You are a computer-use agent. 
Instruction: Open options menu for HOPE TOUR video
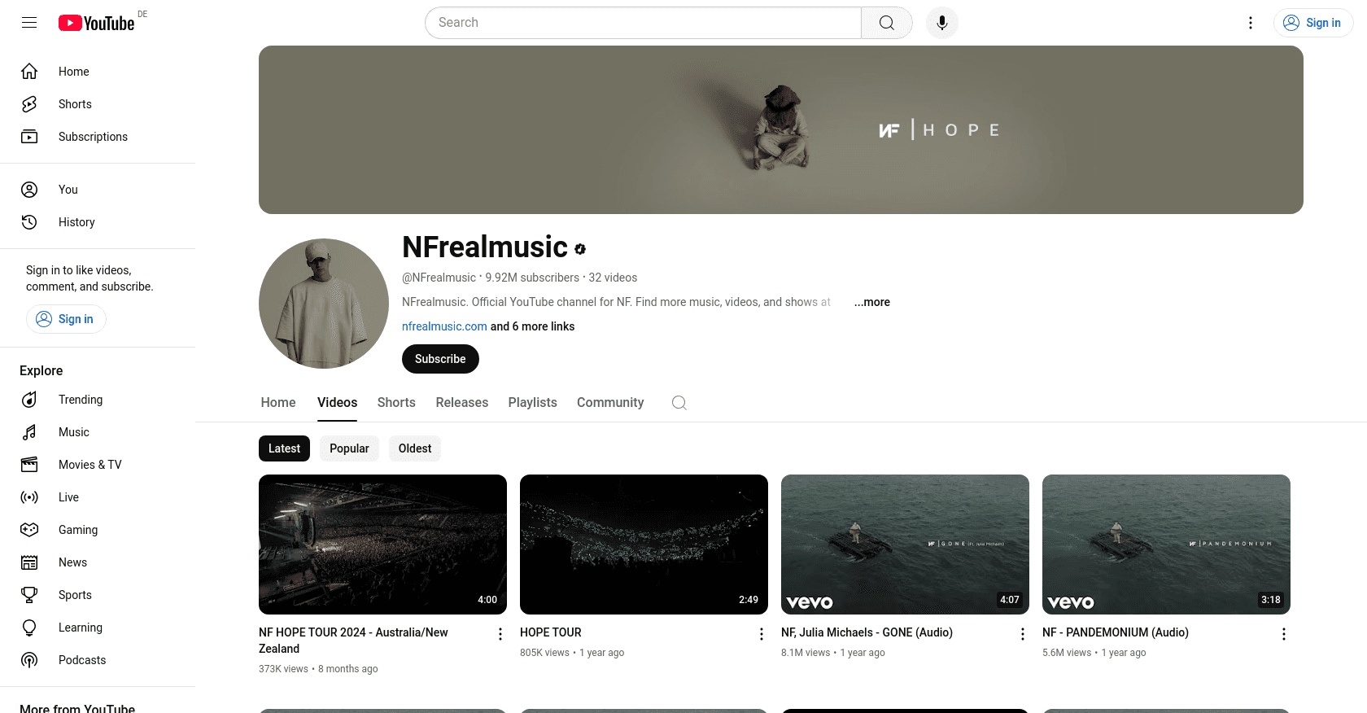pyautogui.click(x=761, y=634)
